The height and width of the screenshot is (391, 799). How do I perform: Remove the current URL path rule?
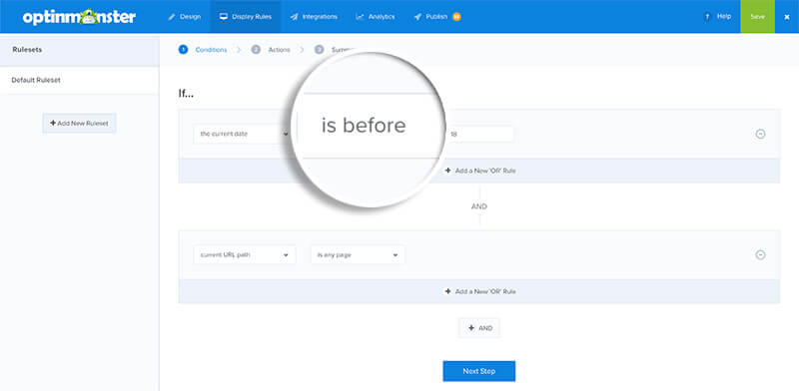pos(760,255)
